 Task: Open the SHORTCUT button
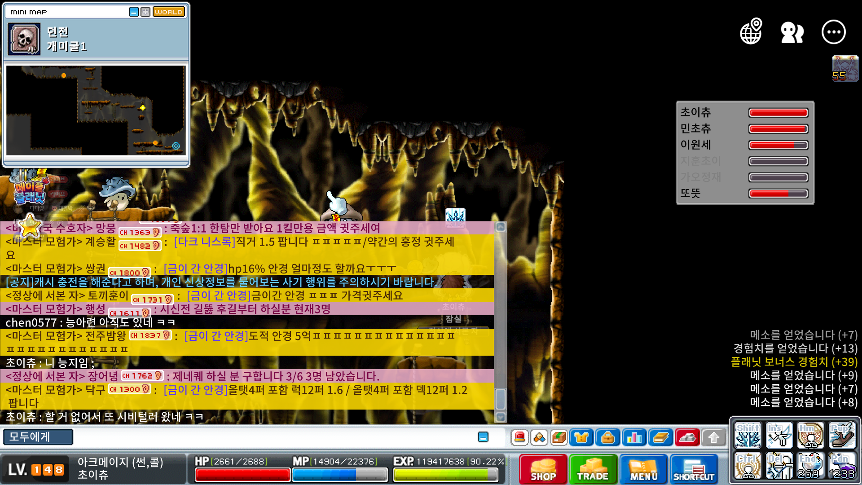pyautogui.click(x=694, y=469)
